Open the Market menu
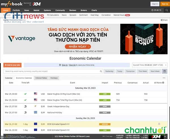This screenshot has height=139, width=170. [37, 10]
